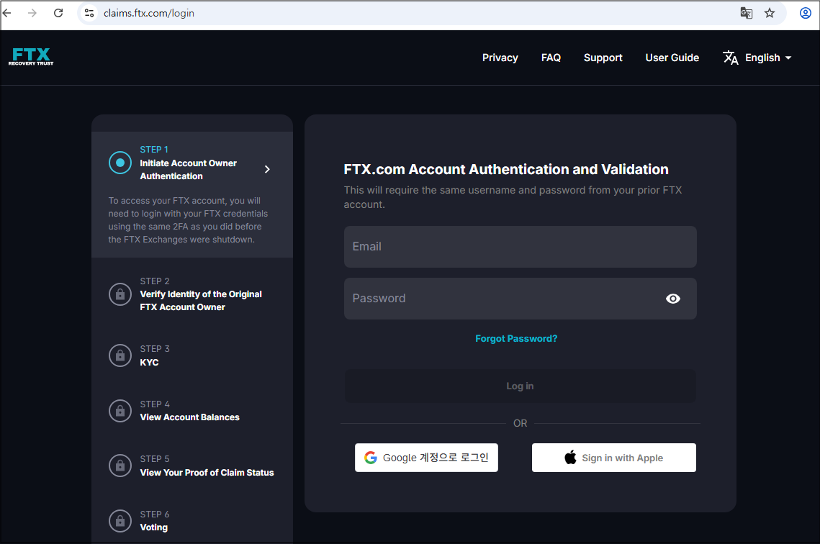The height and width of the screenshot is (544, 820).
Task: Select Verify Identity of the Original step
Action: [201, 301]
